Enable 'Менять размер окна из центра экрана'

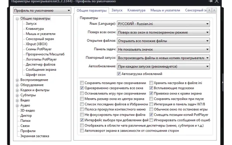82,99
